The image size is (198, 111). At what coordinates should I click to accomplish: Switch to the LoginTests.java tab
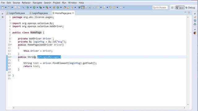(x=16, y=13)
